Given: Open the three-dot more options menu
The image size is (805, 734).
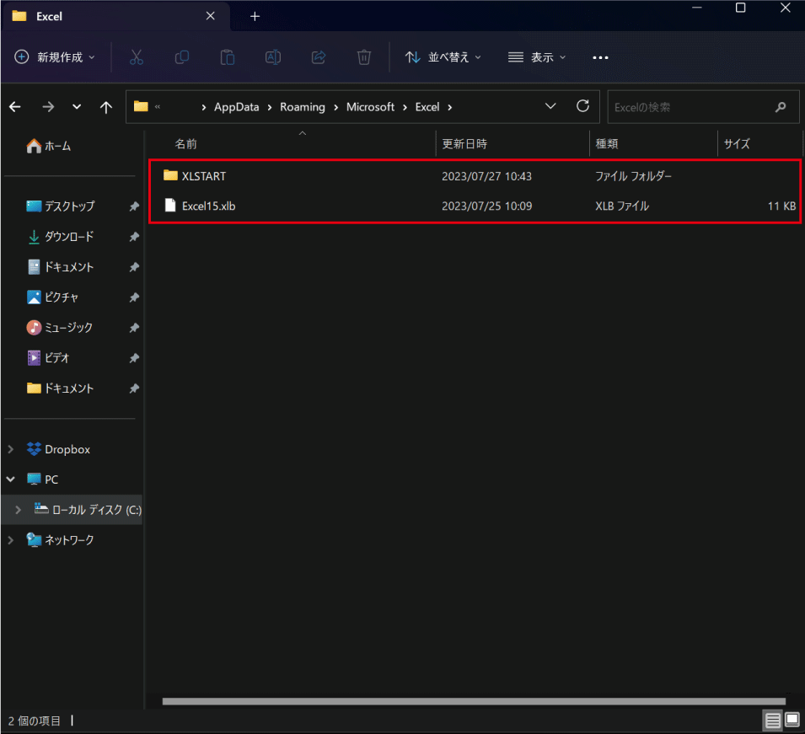Looking at the screenshot, I should (x=600, y=57).
